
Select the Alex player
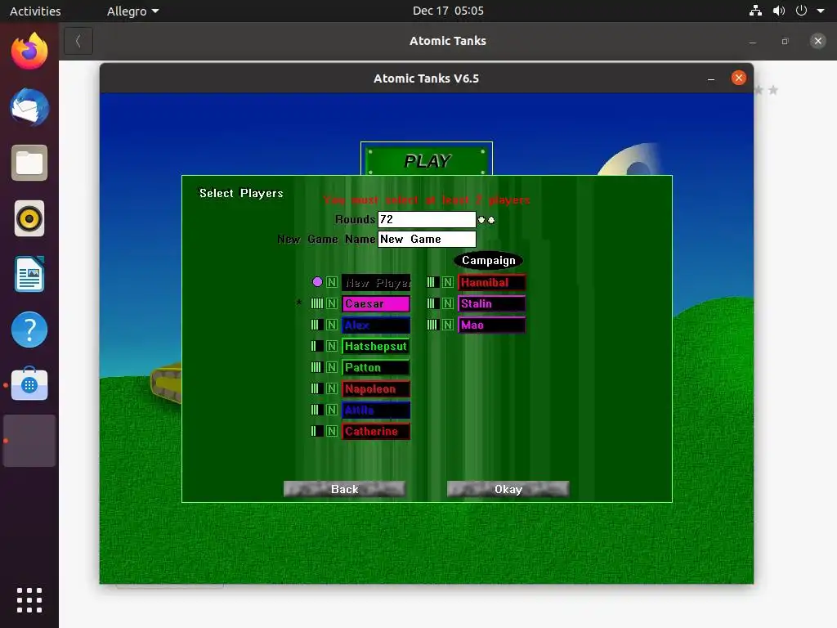[x=376, y=325]
